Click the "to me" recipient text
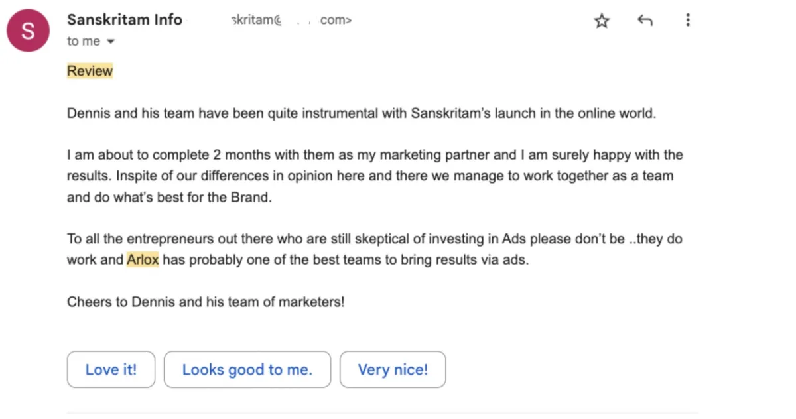This screenshot has height=419, width=796. [83, 41]
